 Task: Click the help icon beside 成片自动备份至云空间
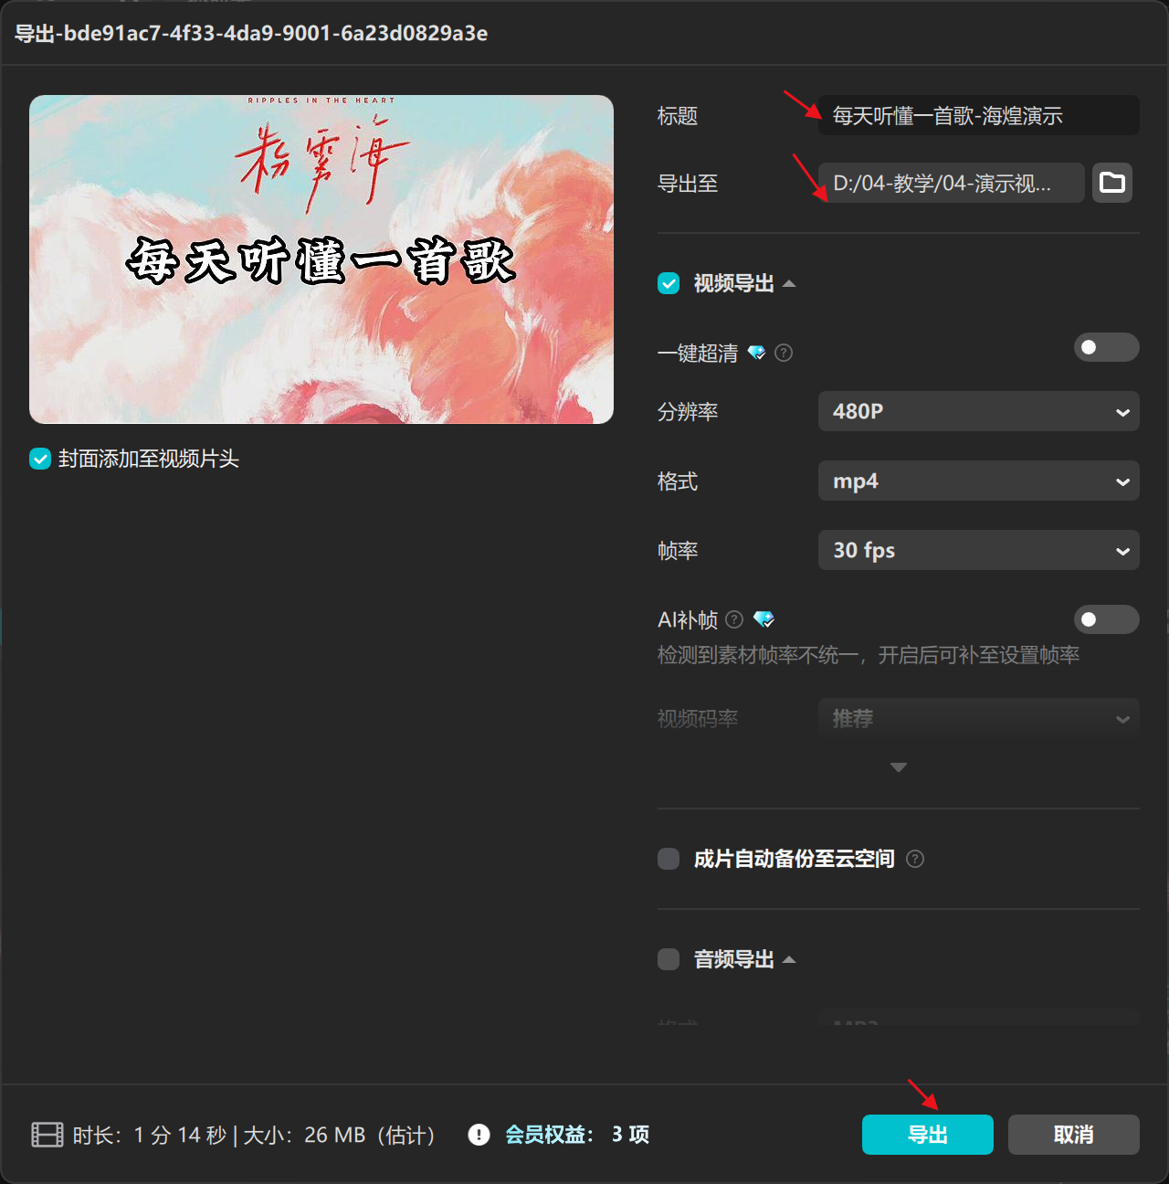tap(915, 859)
